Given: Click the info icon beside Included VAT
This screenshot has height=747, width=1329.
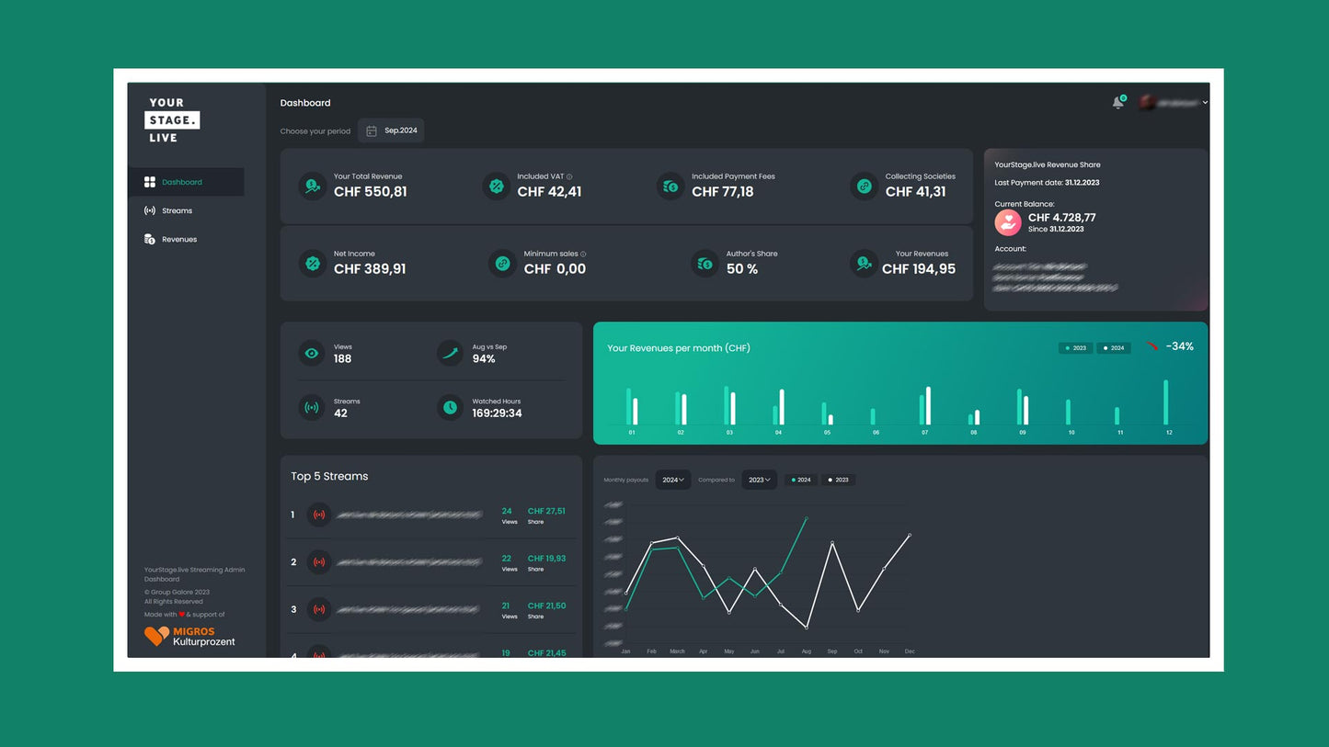Looking at the screenshot, I should 569,176.
